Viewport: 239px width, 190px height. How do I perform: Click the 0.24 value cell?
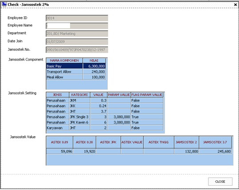click(98, 106)
